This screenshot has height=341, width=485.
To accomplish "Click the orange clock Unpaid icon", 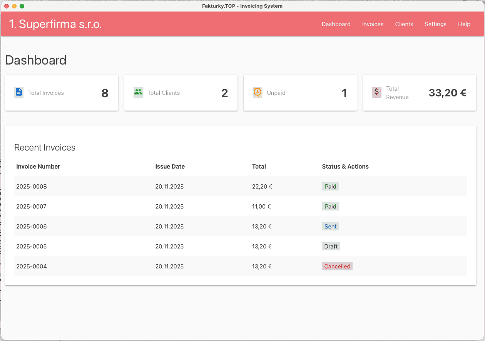I will pos(258,93).
